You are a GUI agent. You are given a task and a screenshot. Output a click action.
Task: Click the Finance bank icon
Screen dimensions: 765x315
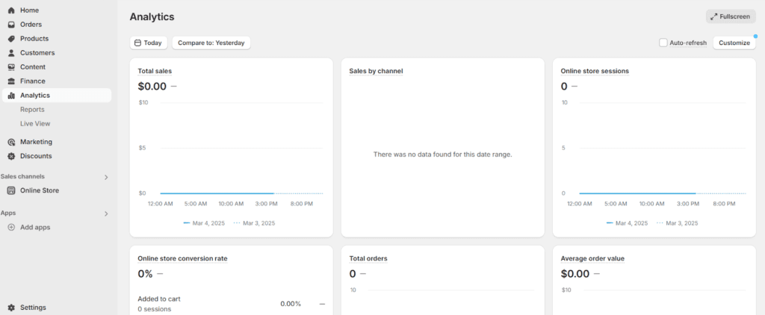[11, 81]
